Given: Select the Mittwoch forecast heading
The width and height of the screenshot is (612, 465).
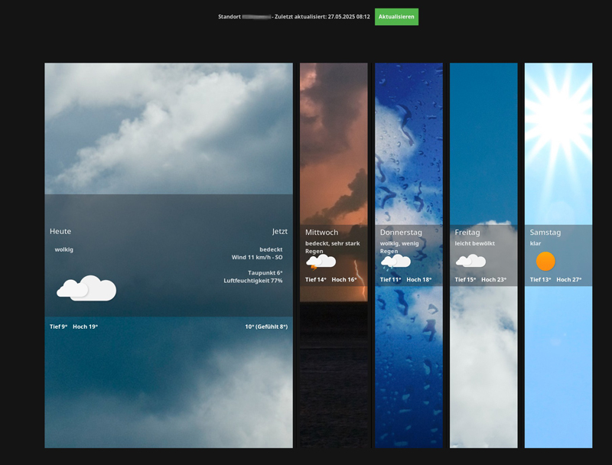Looking at the screenshot, I should 321,232.
